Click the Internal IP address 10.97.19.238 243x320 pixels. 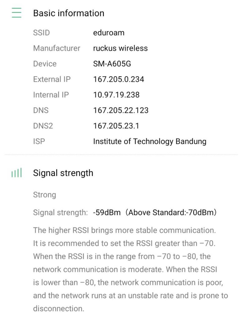click(116, 95)
